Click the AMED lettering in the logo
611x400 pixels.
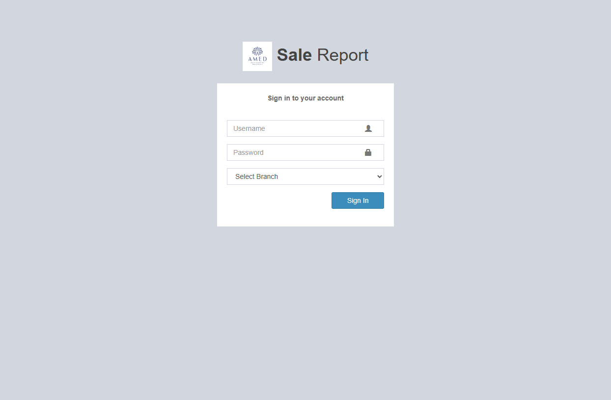tap(257, 59)
